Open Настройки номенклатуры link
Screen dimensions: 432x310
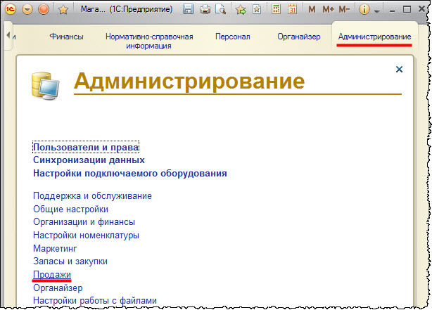tap(86, 235)
